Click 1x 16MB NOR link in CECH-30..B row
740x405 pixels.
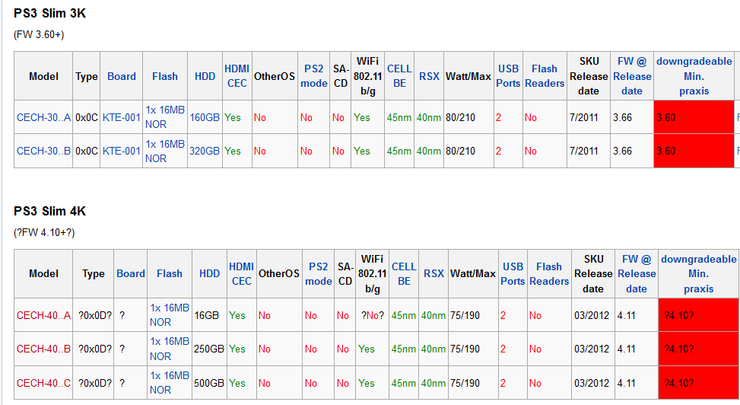point(165,151)
